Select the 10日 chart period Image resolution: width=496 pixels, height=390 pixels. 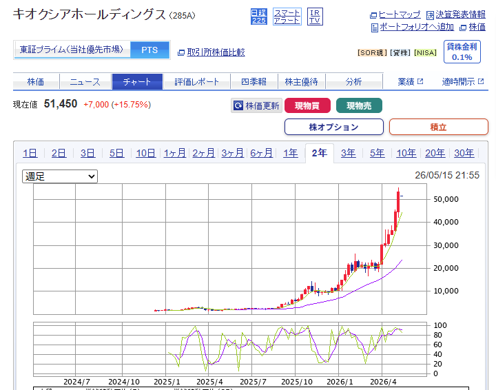coord(145,153)
